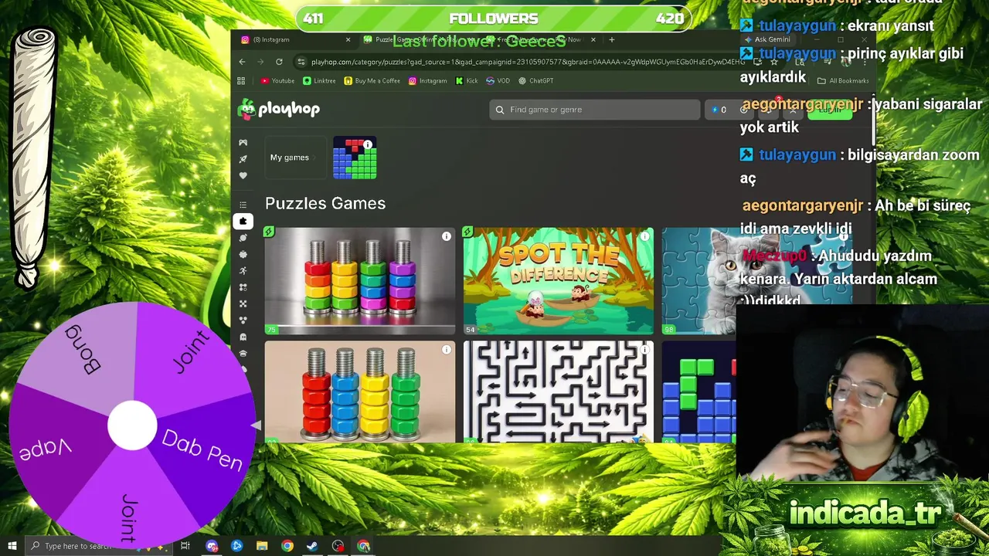The width and height of the screenshot is (989, 556).
Task: Open the green and blue blocks game
Action: (x=699, y=392)
